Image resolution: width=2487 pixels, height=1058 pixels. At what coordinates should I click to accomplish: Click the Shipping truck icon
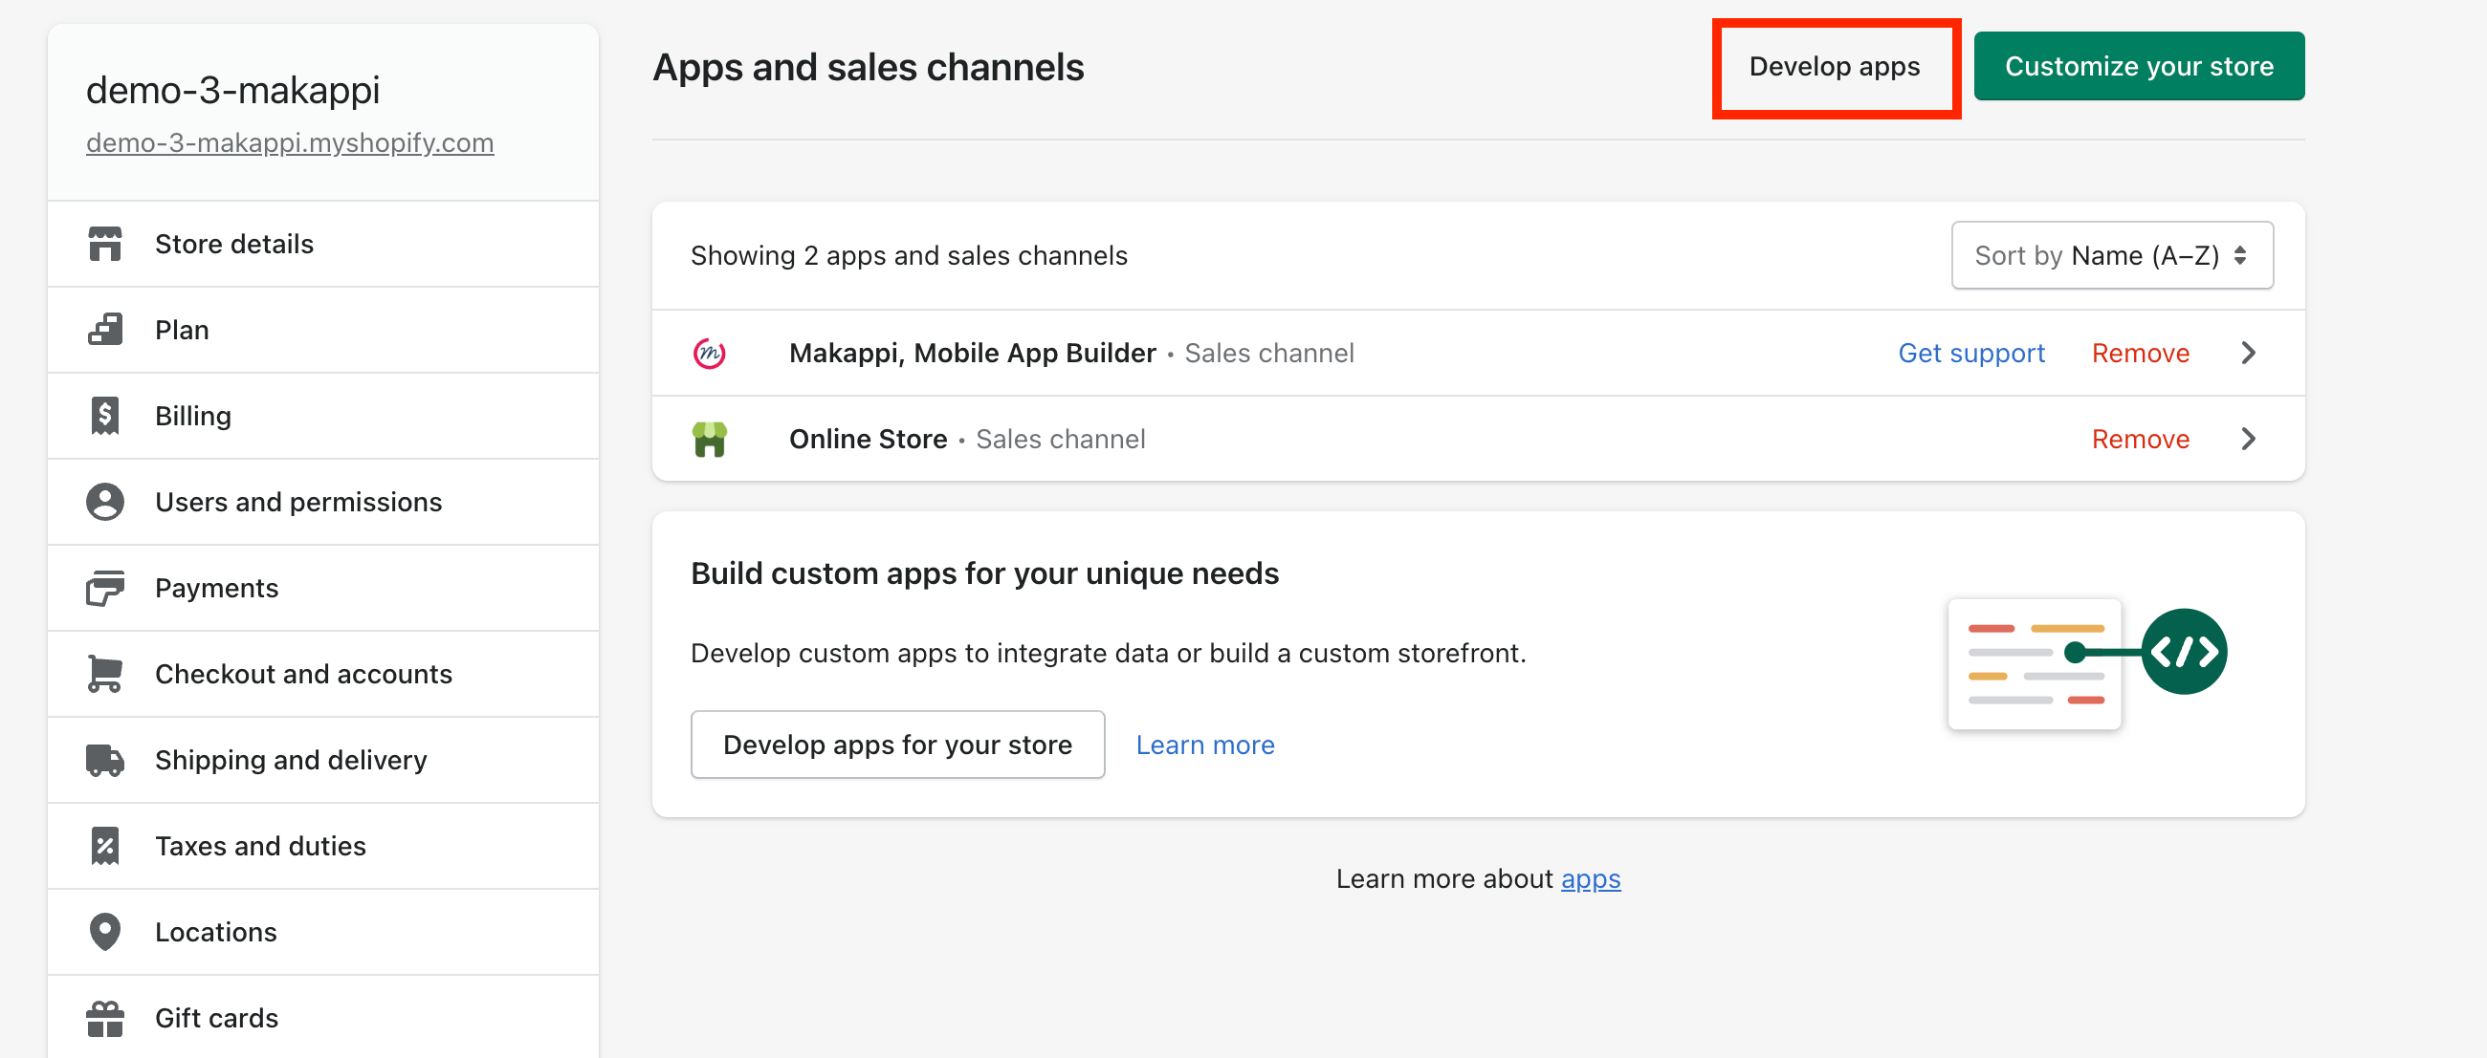click(104, 760)
